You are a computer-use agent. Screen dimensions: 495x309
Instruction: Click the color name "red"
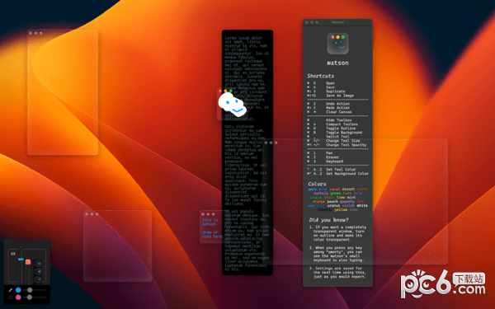coord(361,202)
